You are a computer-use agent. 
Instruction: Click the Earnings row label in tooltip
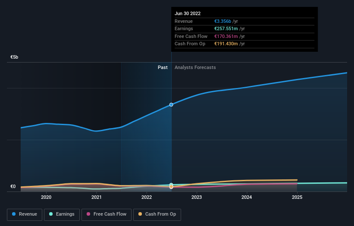click(184, 28)
